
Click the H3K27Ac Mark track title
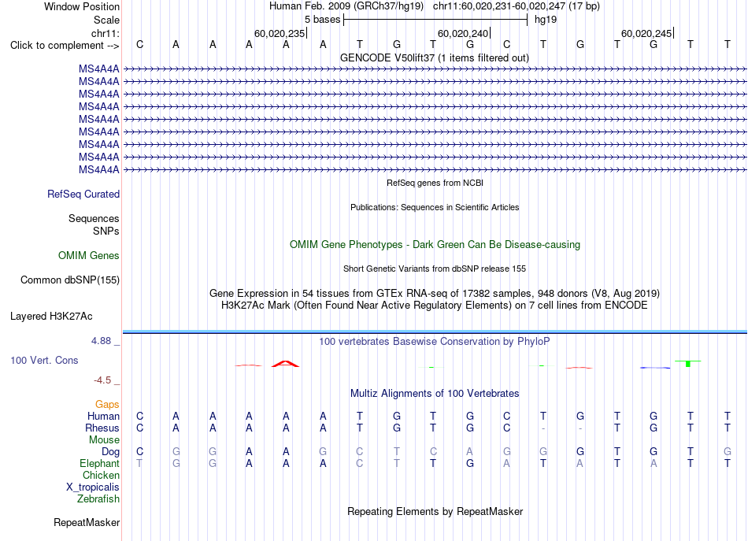tap(435, 305)
